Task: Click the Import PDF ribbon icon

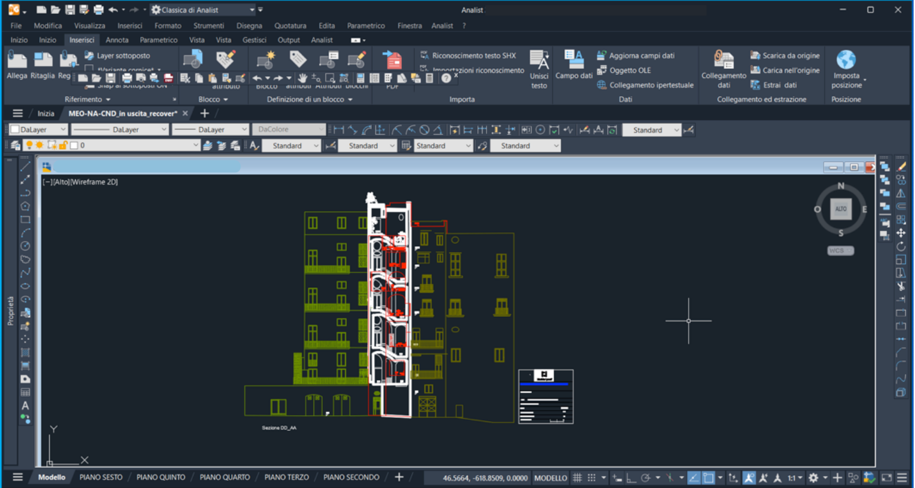Action: click(393, 60)
